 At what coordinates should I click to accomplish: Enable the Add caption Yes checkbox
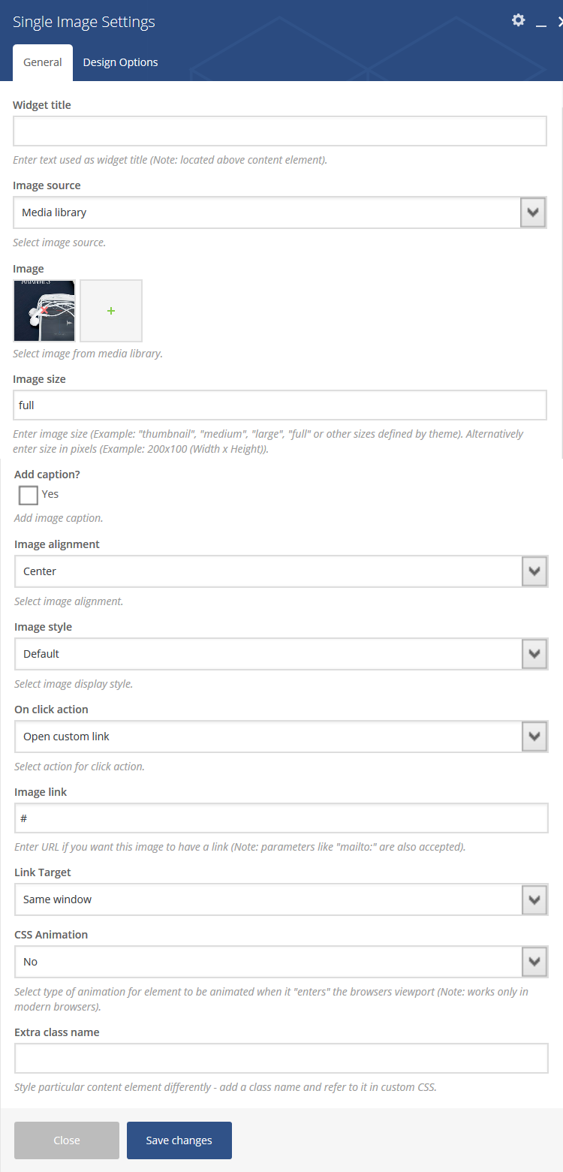pyautogui.click(x=29, y=495)
